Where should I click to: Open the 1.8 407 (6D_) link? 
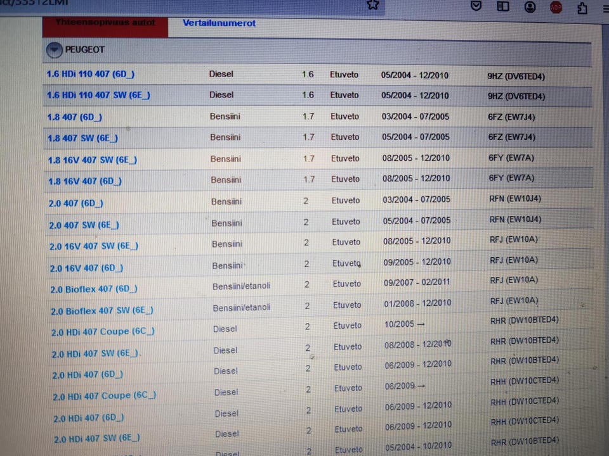(75, 117)
